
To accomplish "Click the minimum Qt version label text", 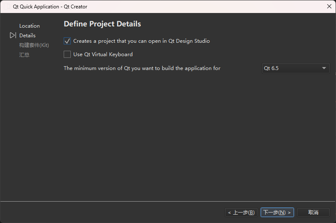I will click(x=142, y=68).
